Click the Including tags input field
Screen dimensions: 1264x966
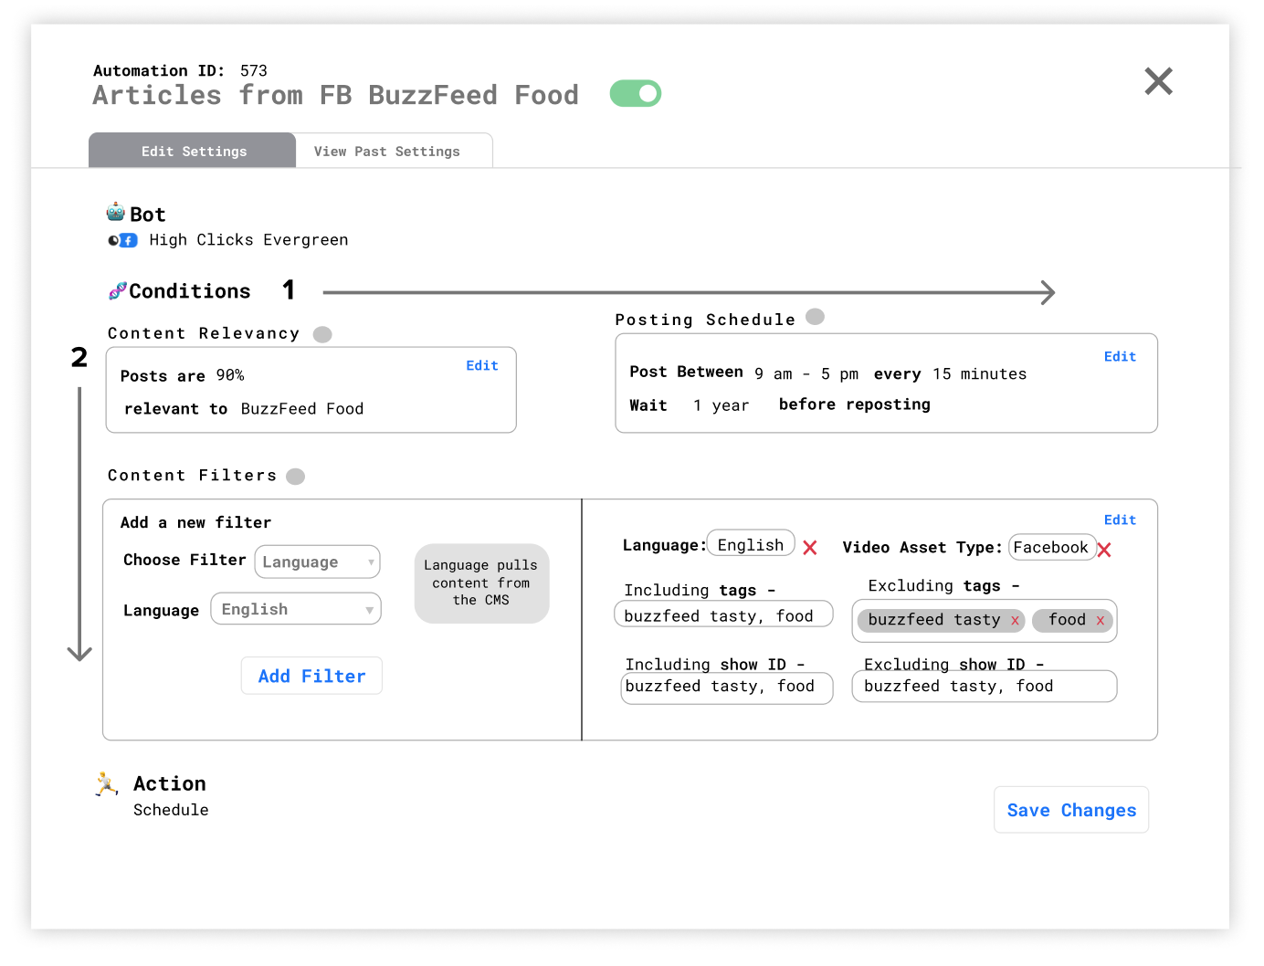coord(723,614)
